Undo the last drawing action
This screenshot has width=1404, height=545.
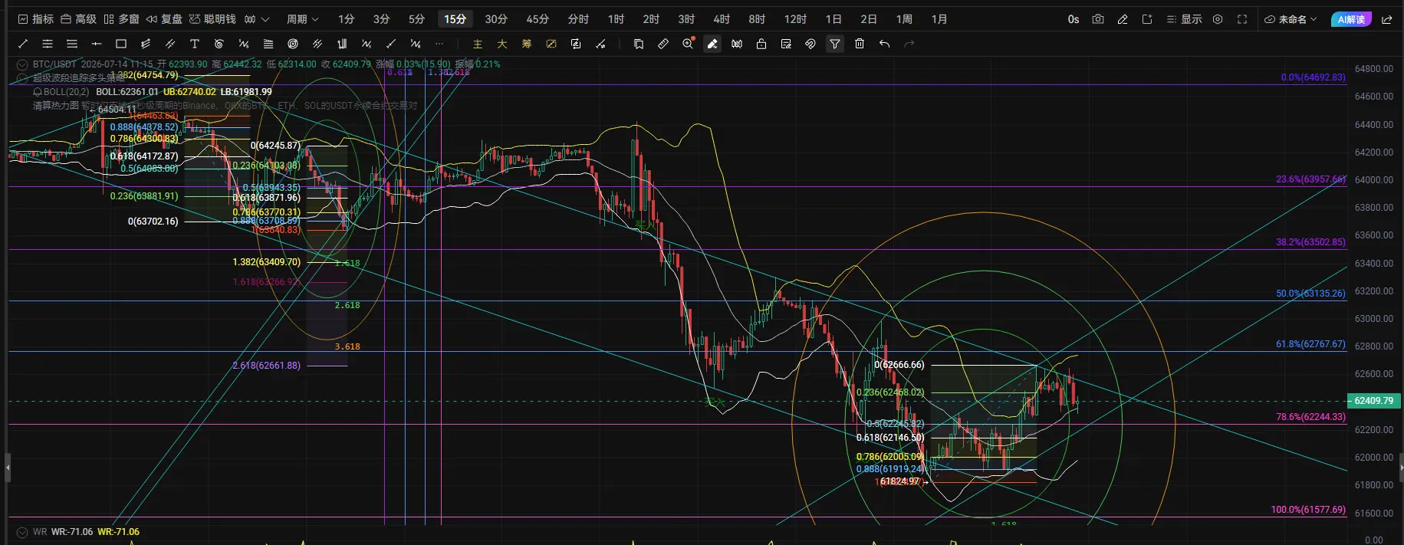click(x=884, y=44)
